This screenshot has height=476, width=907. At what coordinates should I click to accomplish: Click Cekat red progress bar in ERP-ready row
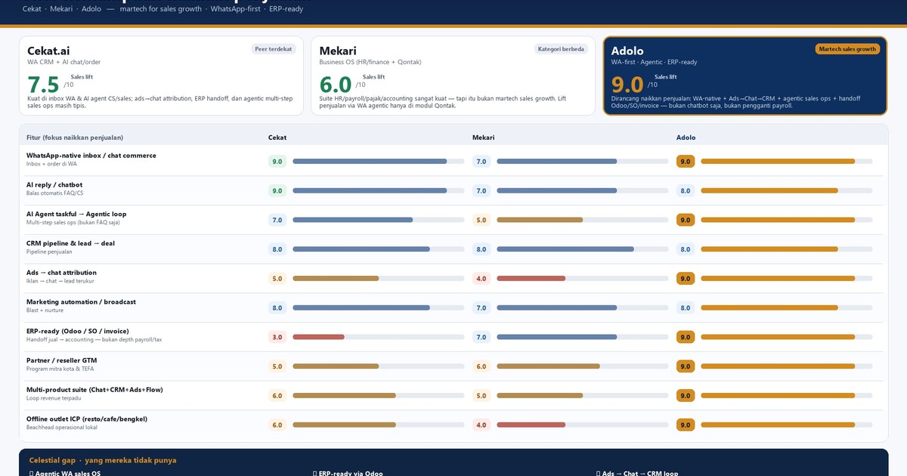[x=379, y=337]
